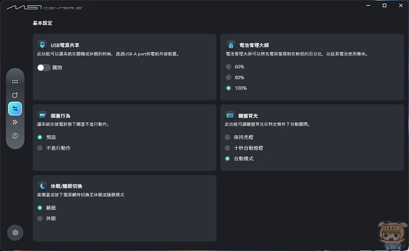
Task: Click the 鍵盤背光 keyboard icon
Action: pyautogui.click(x=230, y=115)
